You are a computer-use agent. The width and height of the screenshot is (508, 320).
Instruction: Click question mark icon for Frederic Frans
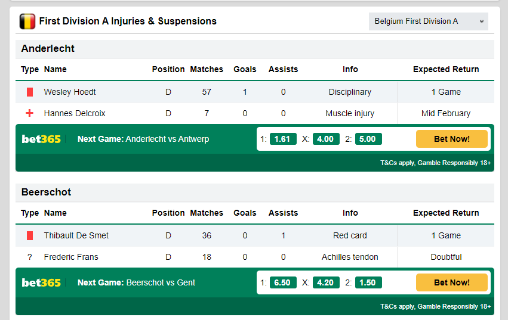tap(30, 257)
